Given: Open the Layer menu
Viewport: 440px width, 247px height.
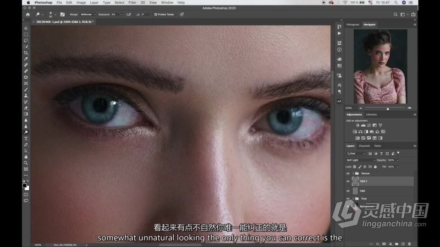Looking at the screenshot, I should (94, 3).
